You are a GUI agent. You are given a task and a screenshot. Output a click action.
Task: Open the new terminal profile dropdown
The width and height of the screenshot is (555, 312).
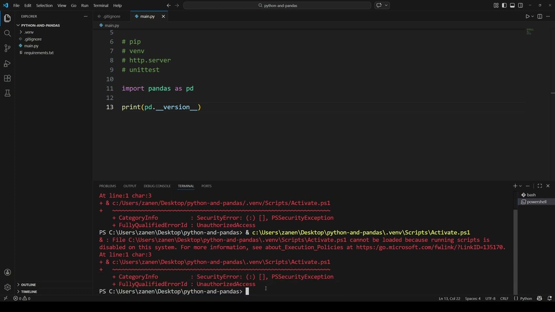pyautogui.click(x=520, y=186)
